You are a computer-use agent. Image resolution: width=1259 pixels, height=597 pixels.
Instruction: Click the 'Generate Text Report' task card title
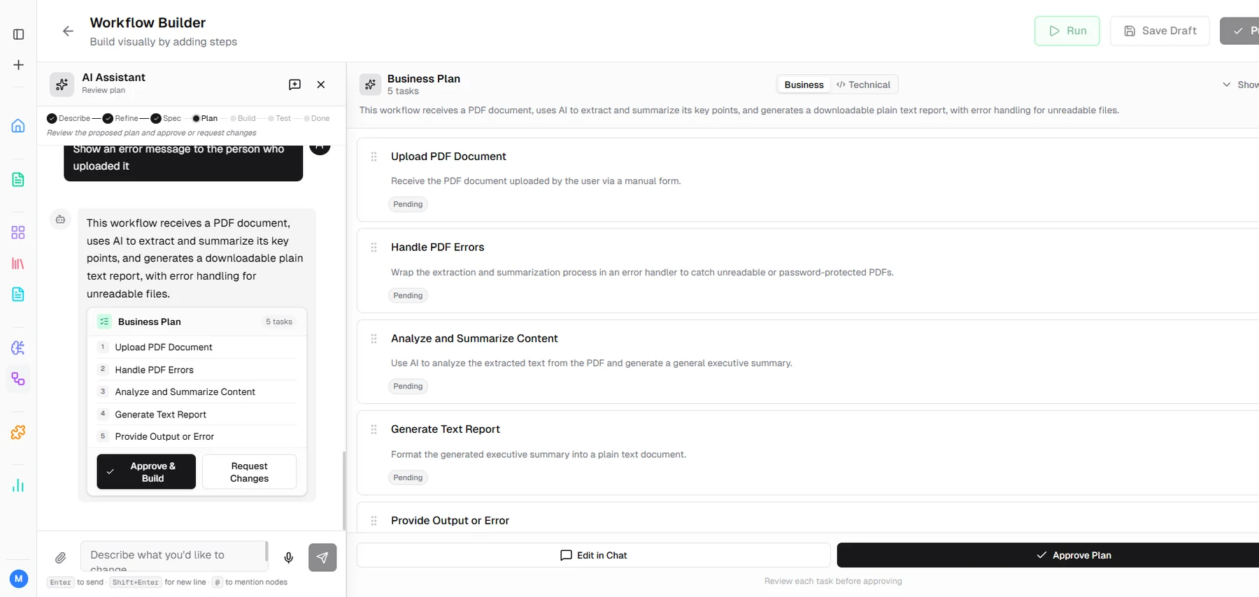pos(446,429)
